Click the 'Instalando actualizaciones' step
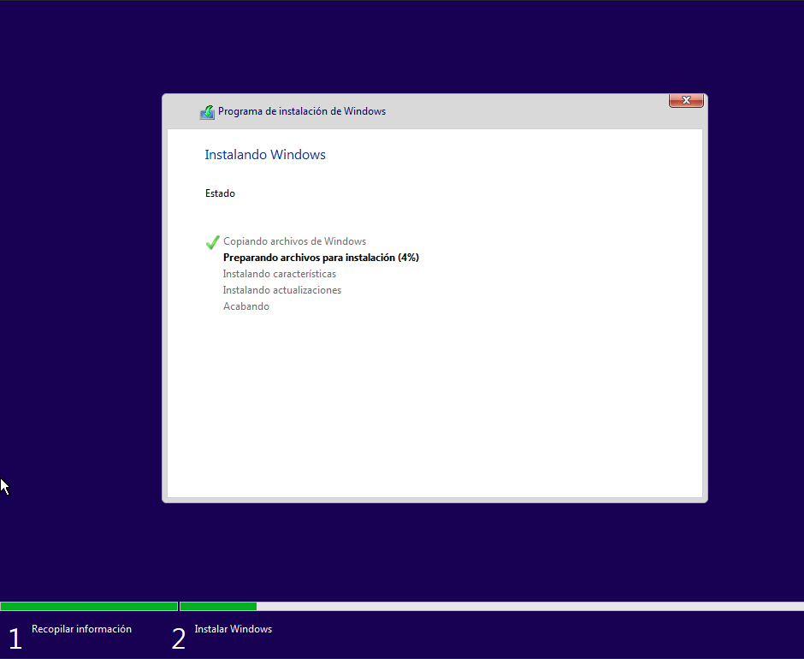Screen dimensions: 804x659 tap(282, 290)
